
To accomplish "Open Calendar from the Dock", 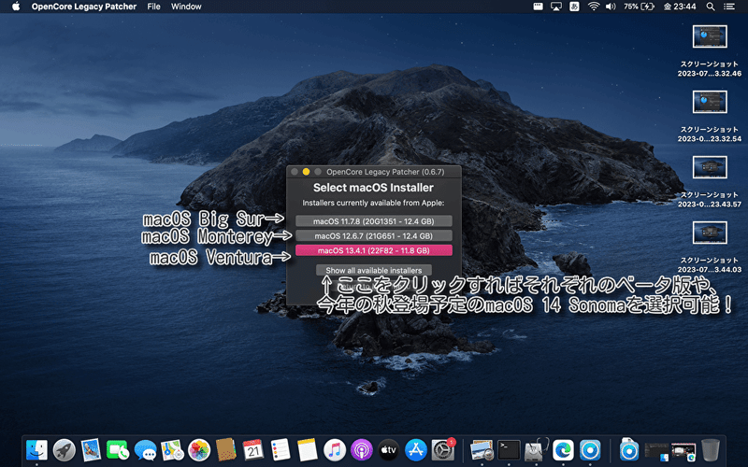I will [x=253, y=450].
